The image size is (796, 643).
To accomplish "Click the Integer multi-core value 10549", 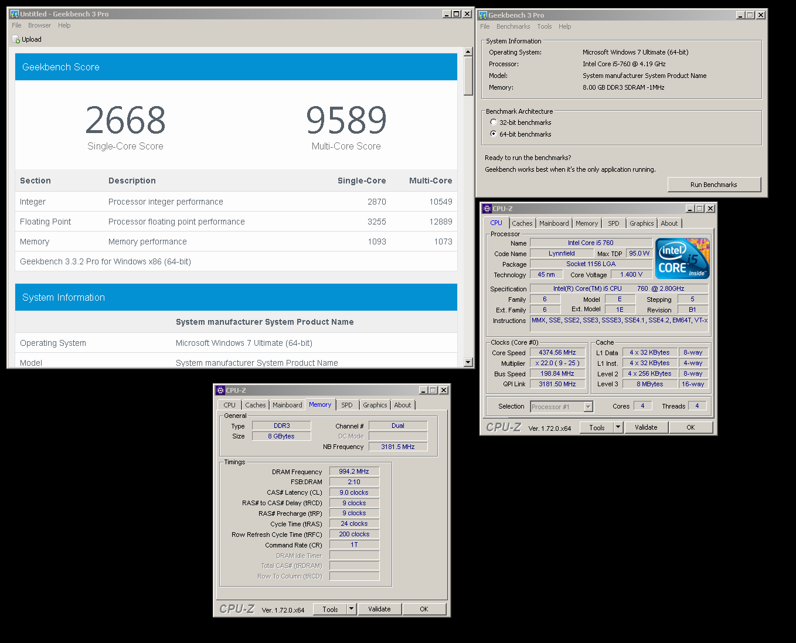I will pos(441,202).
